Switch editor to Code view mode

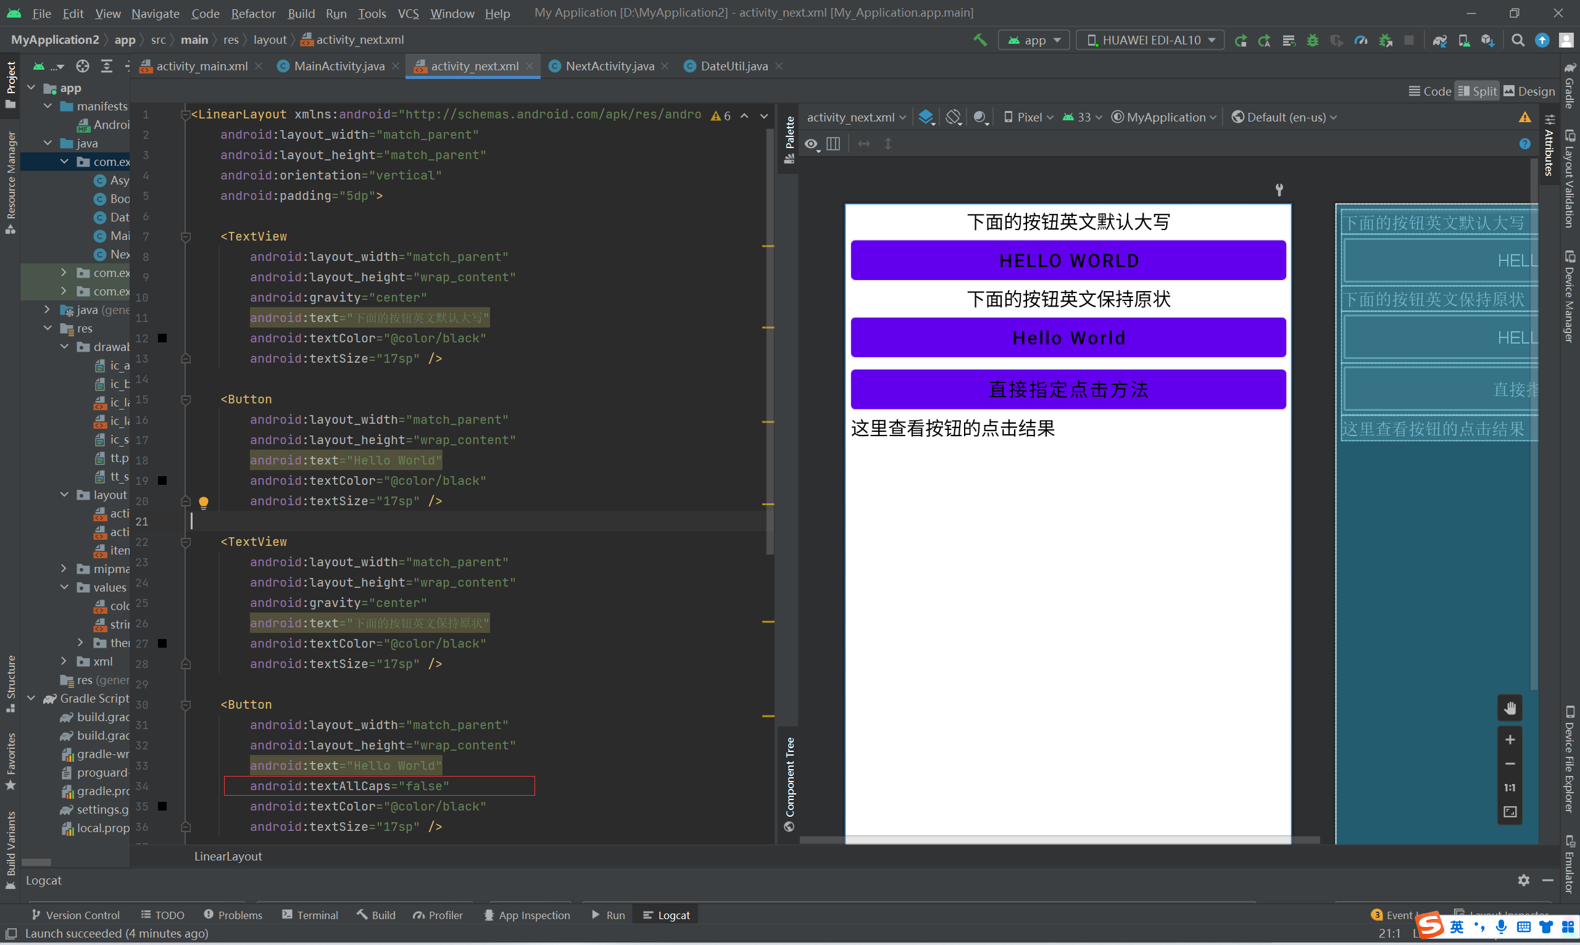(x=1429, y=91)
